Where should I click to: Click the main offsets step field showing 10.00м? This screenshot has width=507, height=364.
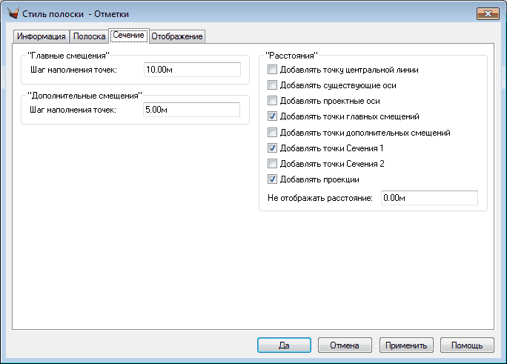pyautogui.click(x=193, y=70)
